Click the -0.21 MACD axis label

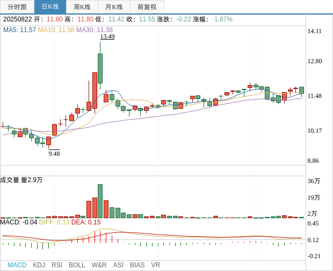pos(314,256)
